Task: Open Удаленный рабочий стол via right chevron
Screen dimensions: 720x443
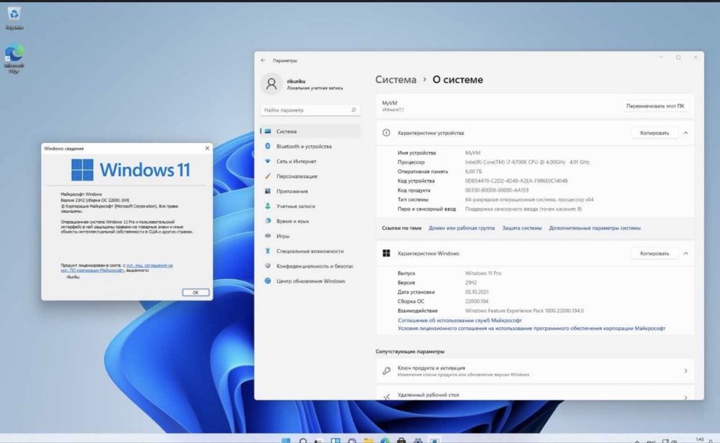Action: pos(685,397)
